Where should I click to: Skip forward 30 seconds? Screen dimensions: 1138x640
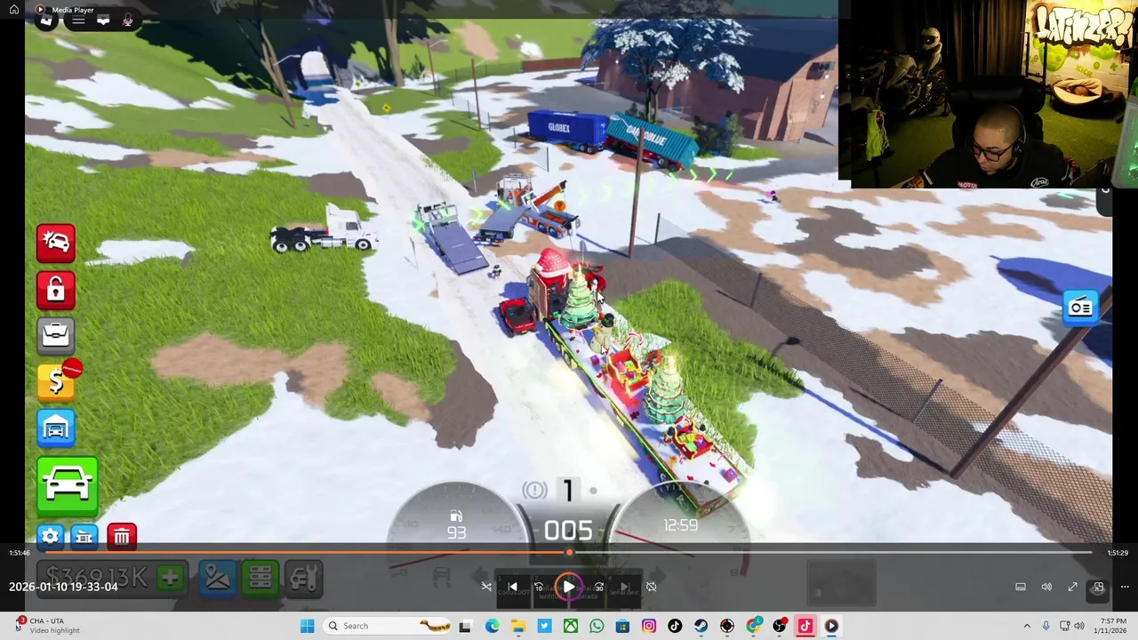coord(598,587)
